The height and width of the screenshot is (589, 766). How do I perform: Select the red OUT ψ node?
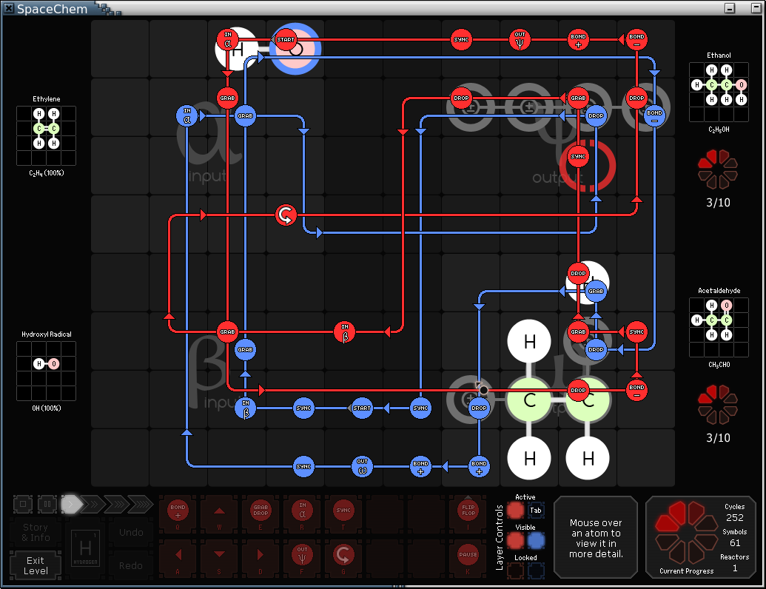pyautogui.click(x=520, y=39)
